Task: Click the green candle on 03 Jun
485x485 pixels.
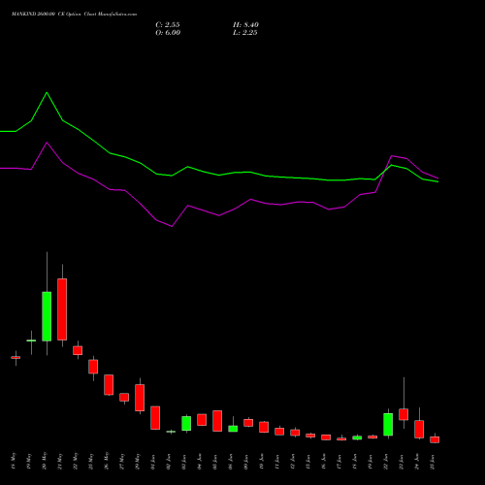Action: point(186,423)
